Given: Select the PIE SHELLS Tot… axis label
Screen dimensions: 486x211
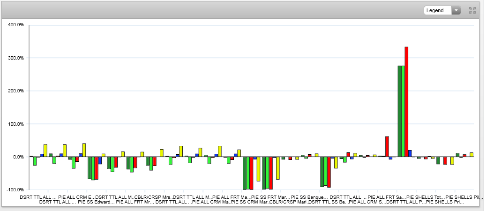Looking at the screenshot, I should coord(424,197).
